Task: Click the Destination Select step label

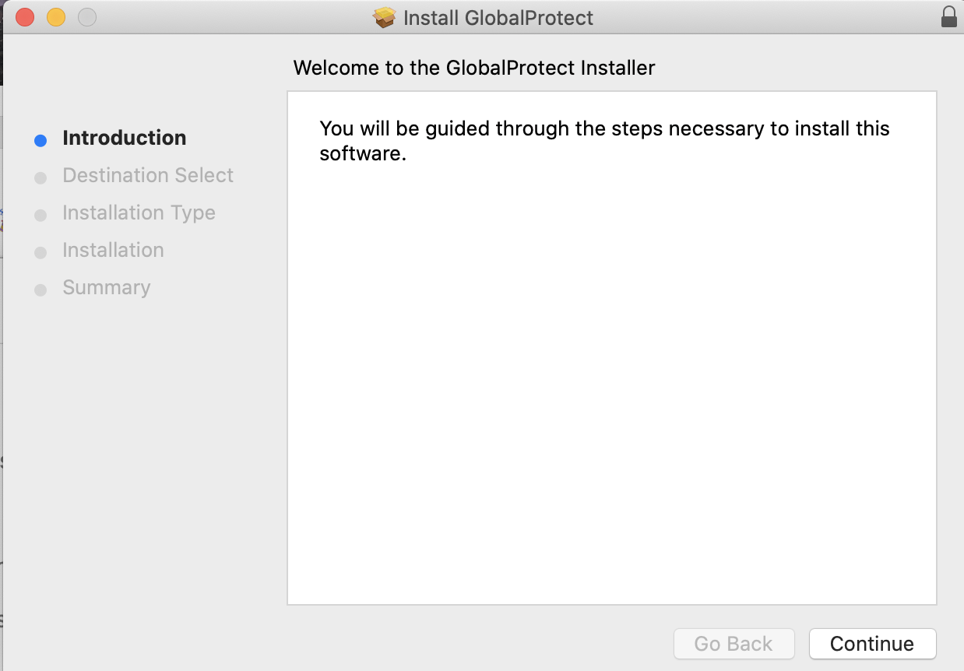Action: 147,175
